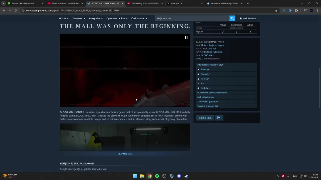This screenshot has width=321, height=180.
Task: Click the TUR language indicator
Action: [295, 176]
